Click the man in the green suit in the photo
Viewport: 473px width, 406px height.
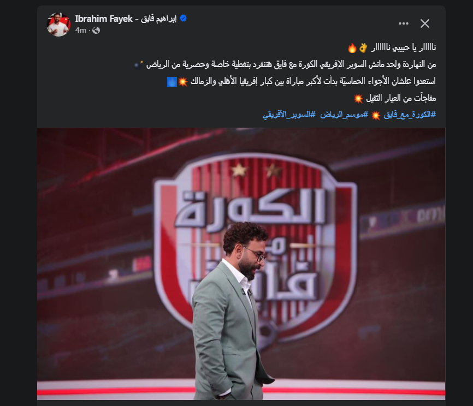click(230, 311)
